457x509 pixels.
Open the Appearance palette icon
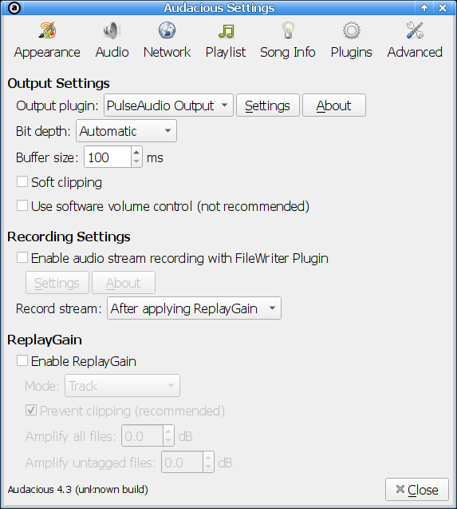(x=47, y=30)
